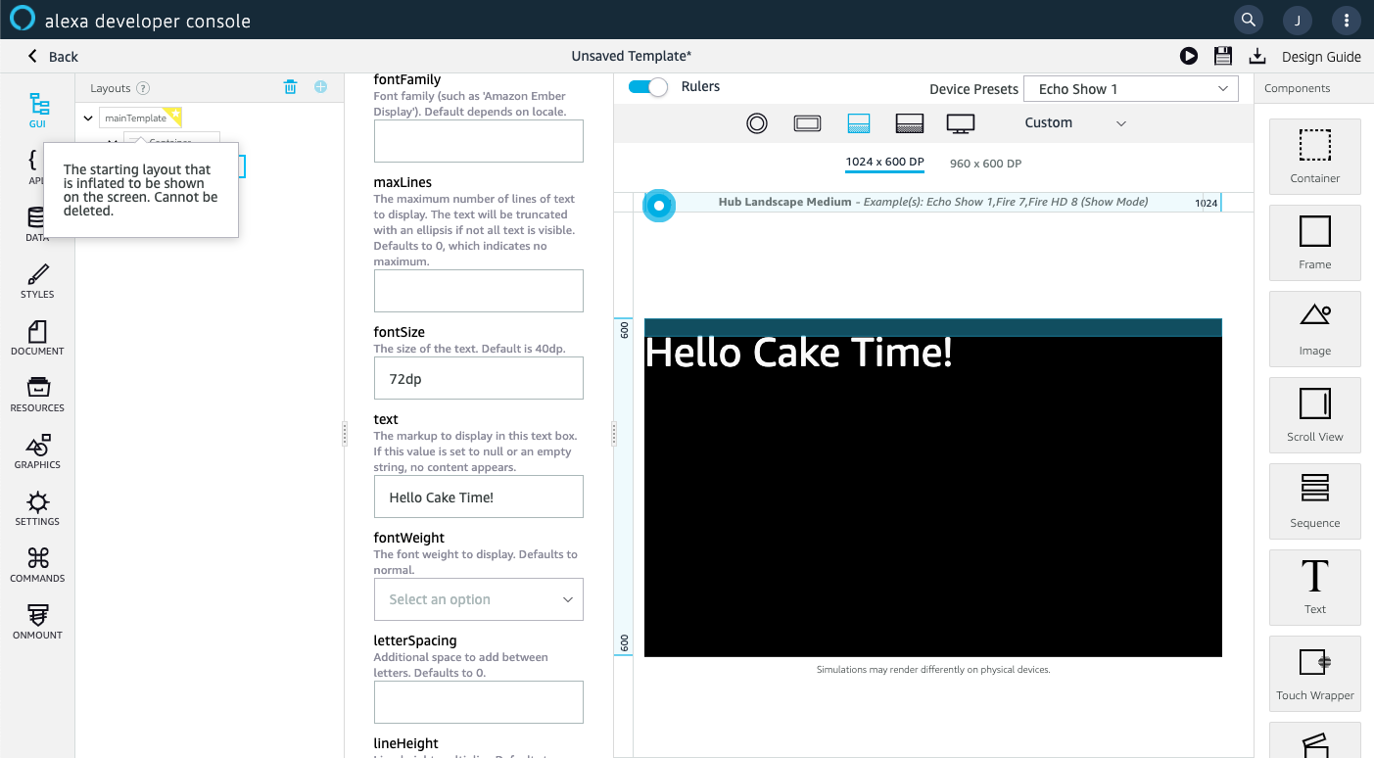Open the fontWeight Select an option dropdown
Screen dimensions: 1374x758
(x=478, y=598)
